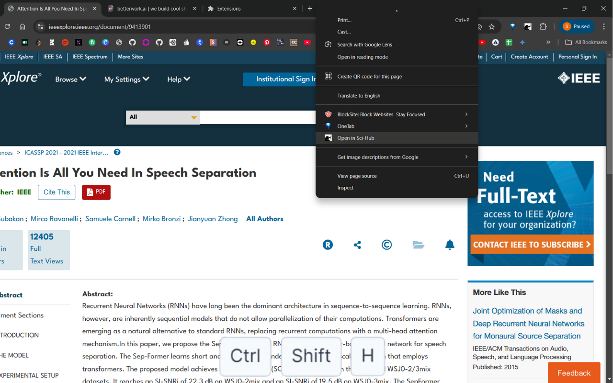Choose Open in reading mode
The width and height of the screenshot is (613, 383).
(x=397, y=57)
